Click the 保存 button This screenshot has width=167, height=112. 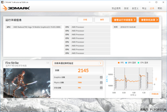pyautogui.click(x=102, y=20)
